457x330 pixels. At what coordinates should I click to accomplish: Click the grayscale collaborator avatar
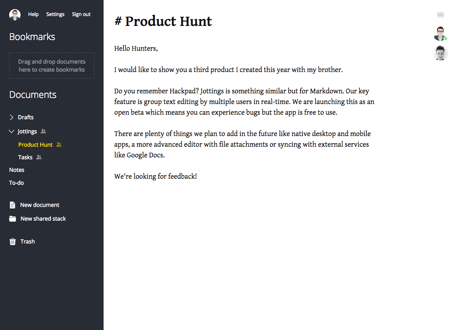tap(440, 53)
